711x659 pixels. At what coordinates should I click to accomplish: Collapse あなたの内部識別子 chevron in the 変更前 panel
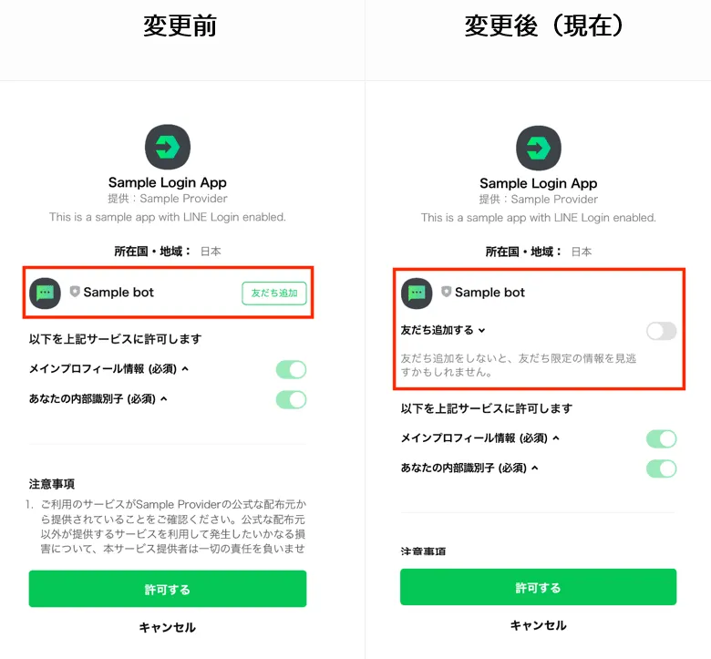pyautogui.click(x=164, y=398)
